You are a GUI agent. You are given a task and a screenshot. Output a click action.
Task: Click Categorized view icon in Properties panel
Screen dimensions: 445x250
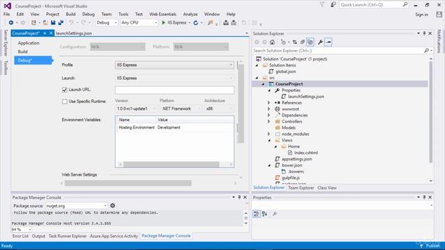(257, 214)
